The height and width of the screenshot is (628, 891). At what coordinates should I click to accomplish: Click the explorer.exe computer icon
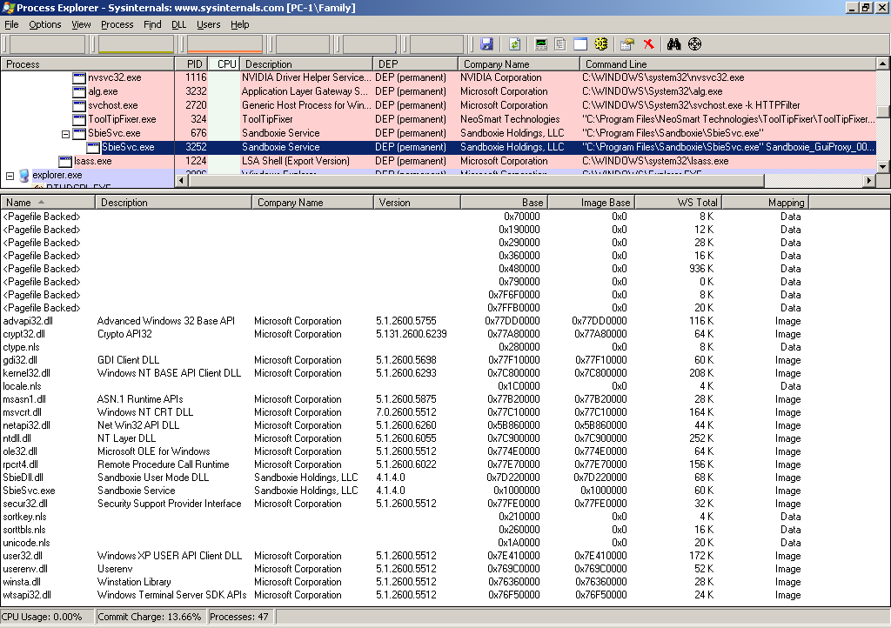(23, 176)
